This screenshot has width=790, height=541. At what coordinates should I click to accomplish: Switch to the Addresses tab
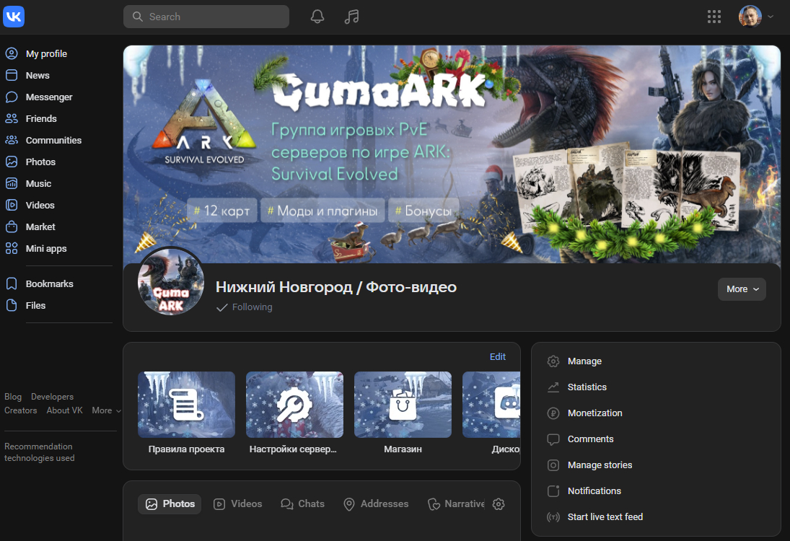click(x=376, y=503)
